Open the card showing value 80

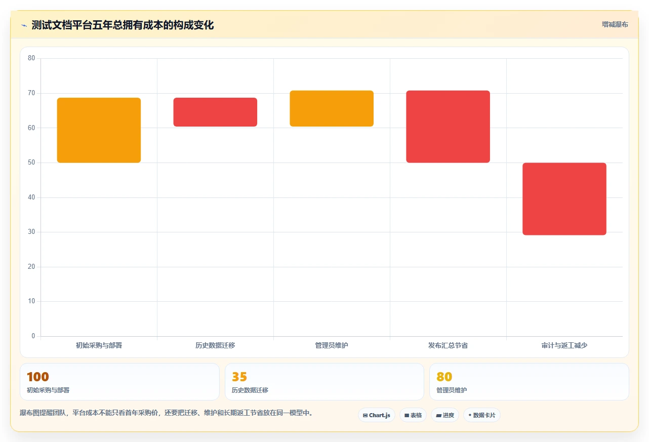[529, 382]
